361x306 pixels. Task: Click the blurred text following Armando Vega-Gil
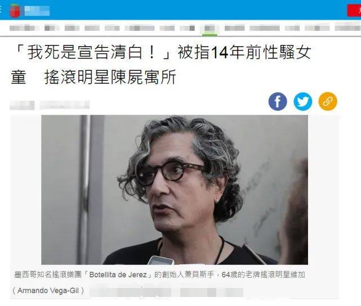click(x=166, y=292)
